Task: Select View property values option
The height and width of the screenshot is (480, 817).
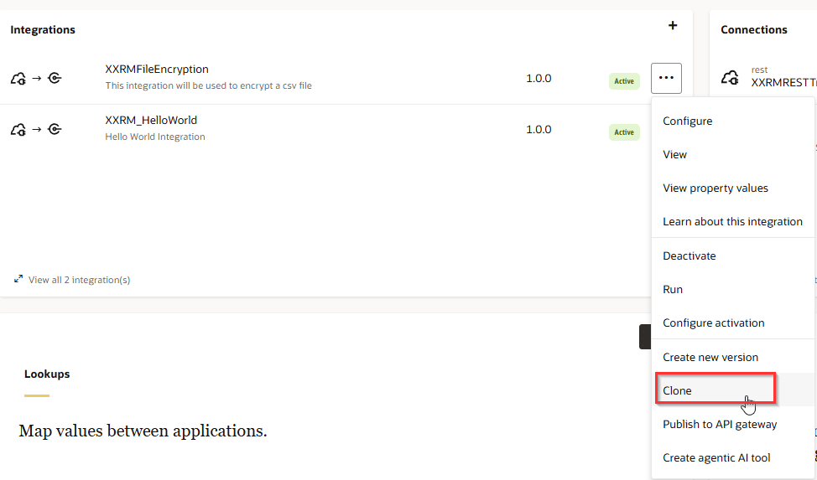Action: pos(715,188)
